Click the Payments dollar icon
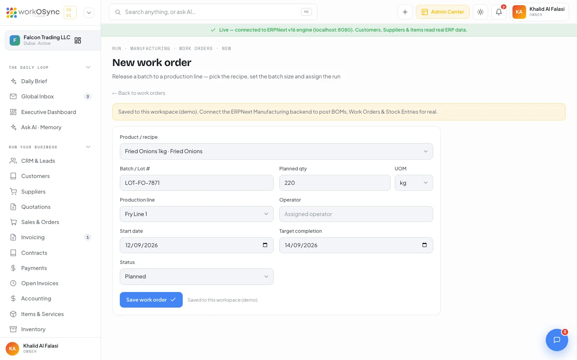This screenshot has width=577, height=360. [x=13, y=268]
